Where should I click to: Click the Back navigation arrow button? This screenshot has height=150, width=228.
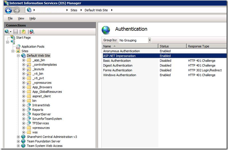tap(8, 10)
